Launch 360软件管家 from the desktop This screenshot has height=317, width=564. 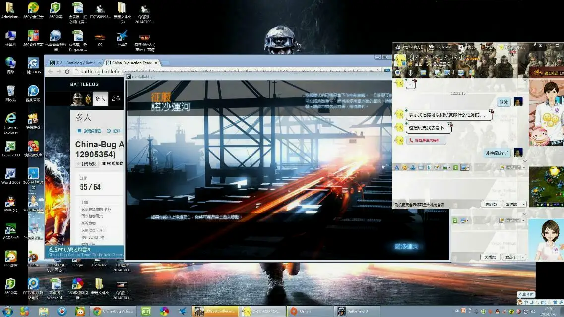(x=33, y=38)
